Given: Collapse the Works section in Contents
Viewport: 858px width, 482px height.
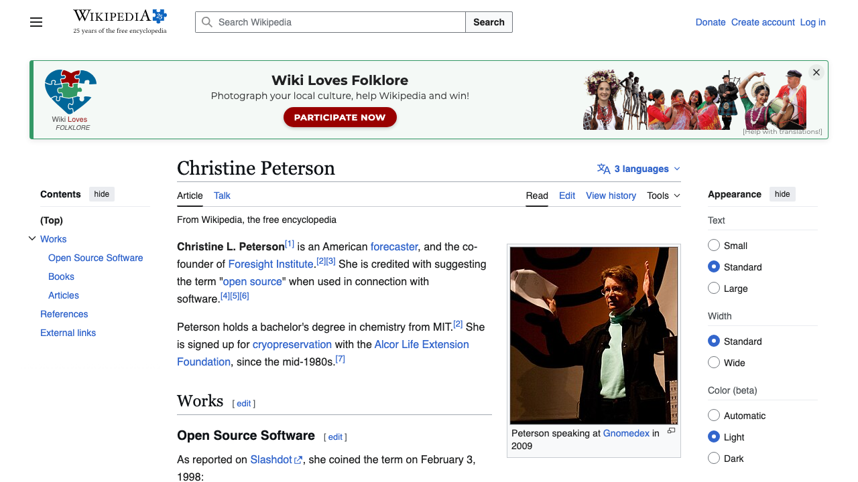Looking at the screenshot, I should click(x=32, y=238).
